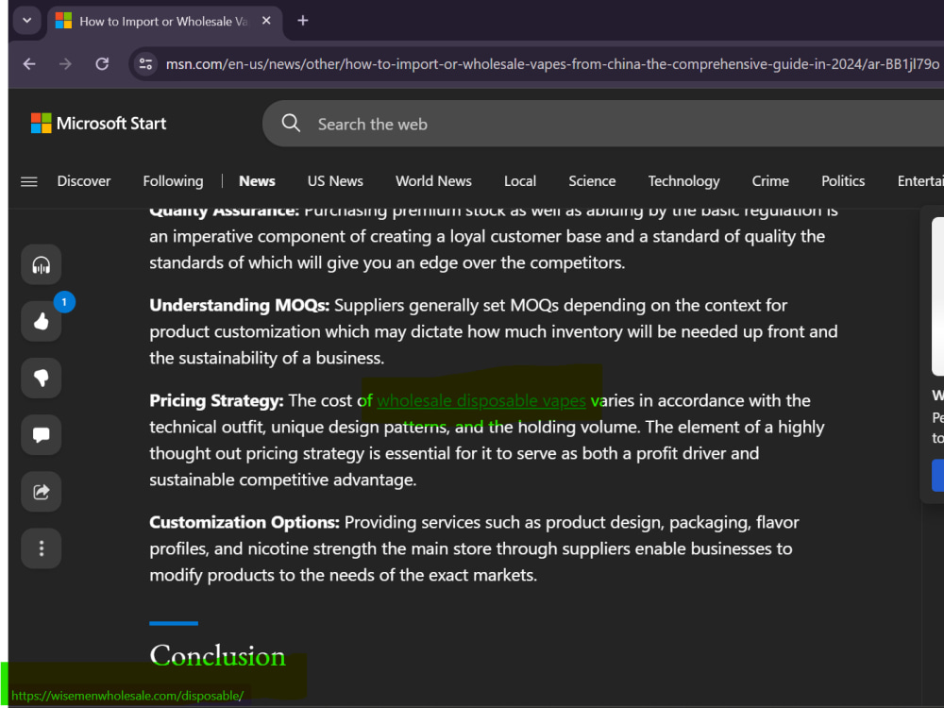Image resolution: width=944 pixels, height=708 pixels.
Task: Click the search magnifier icon
Action: pos(291,124)
